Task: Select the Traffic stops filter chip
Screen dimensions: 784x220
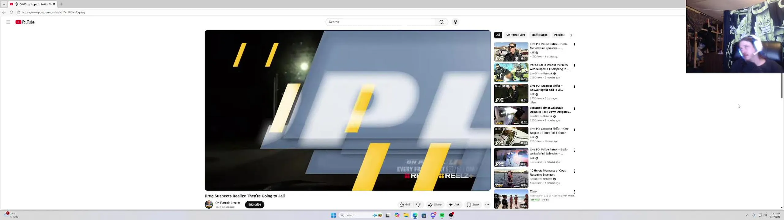Action: pos(539,35)
